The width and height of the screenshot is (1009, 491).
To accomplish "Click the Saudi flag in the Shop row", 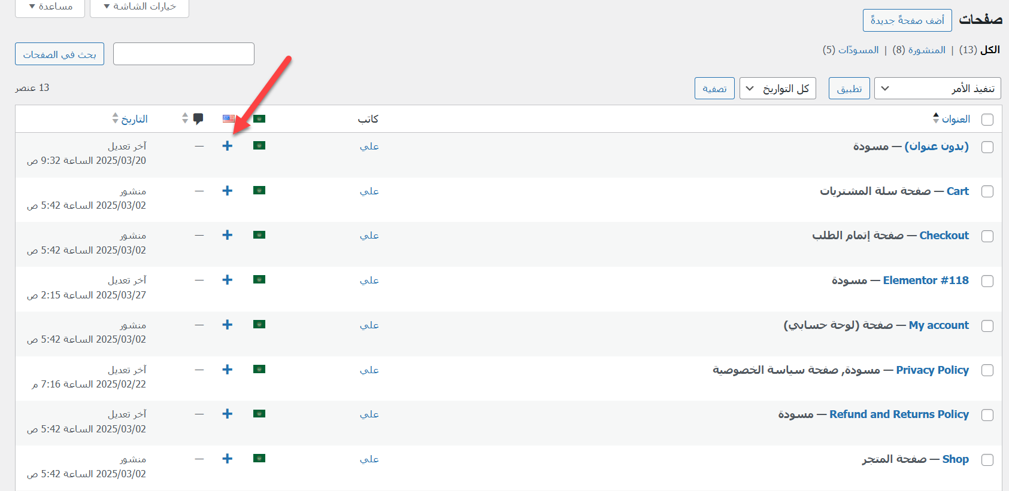I will (259, 459).
